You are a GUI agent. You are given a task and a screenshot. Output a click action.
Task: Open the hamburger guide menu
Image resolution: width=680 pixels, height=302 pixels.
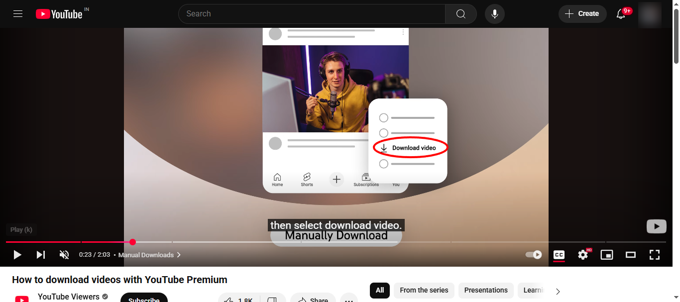(x=18, y=14)
